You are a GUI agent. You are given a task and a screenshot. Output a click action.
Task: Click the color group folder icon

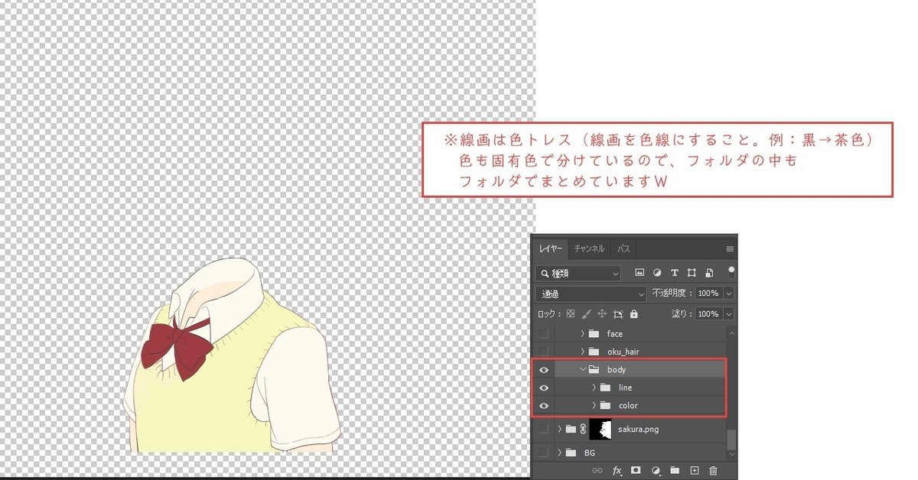[x=605, y=405]
